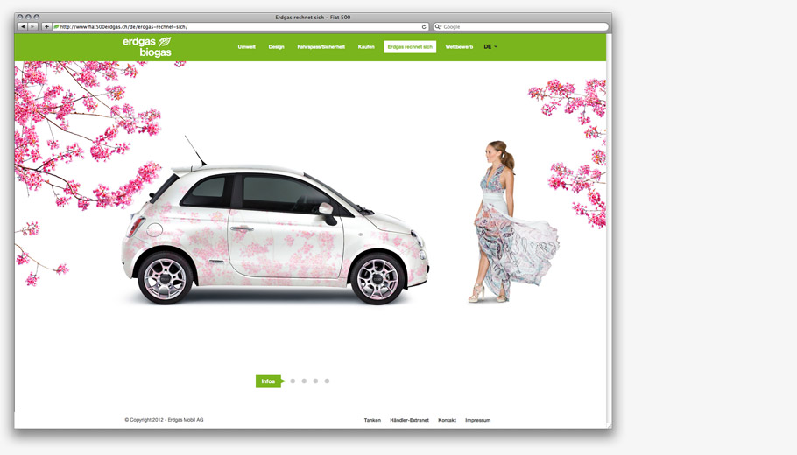Click the erdgas biogas logo

pyautogui.click(x=147, y=46)
